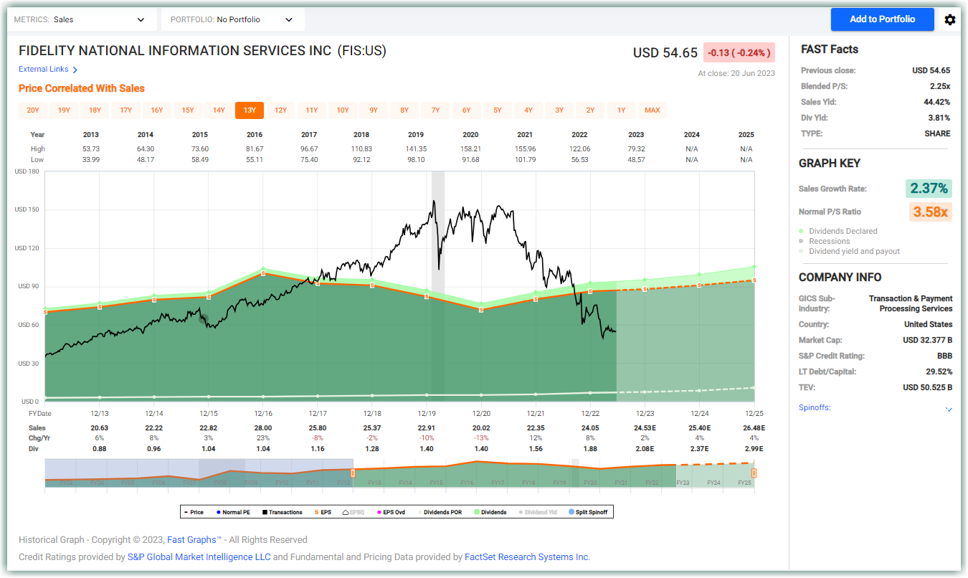Click the Sales Yld value 44.42%
The image size is (968, 578).
coord(937,102)
